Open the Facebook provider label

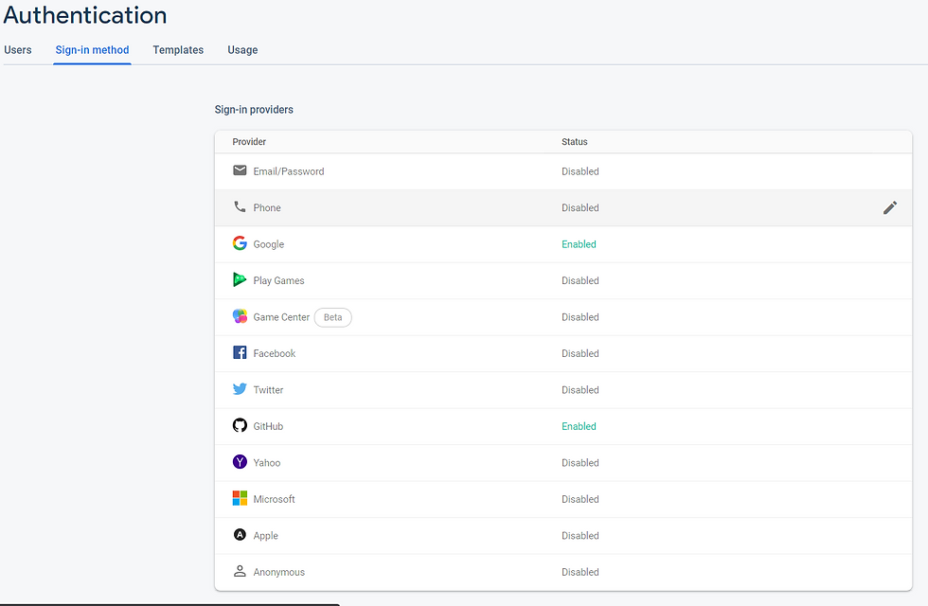click(x=274, y=353)
